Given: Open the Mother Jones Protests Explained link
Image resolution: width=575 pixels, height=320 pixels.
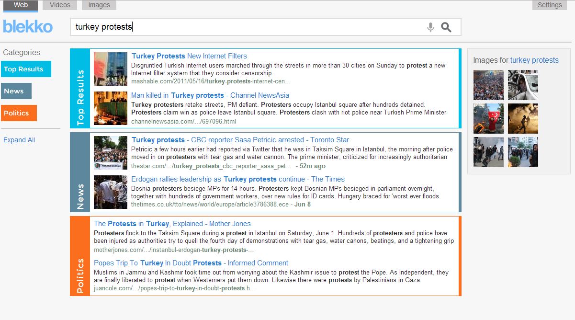Looking at the screenshot, I should pyautogui.click(x=172, y=224).
